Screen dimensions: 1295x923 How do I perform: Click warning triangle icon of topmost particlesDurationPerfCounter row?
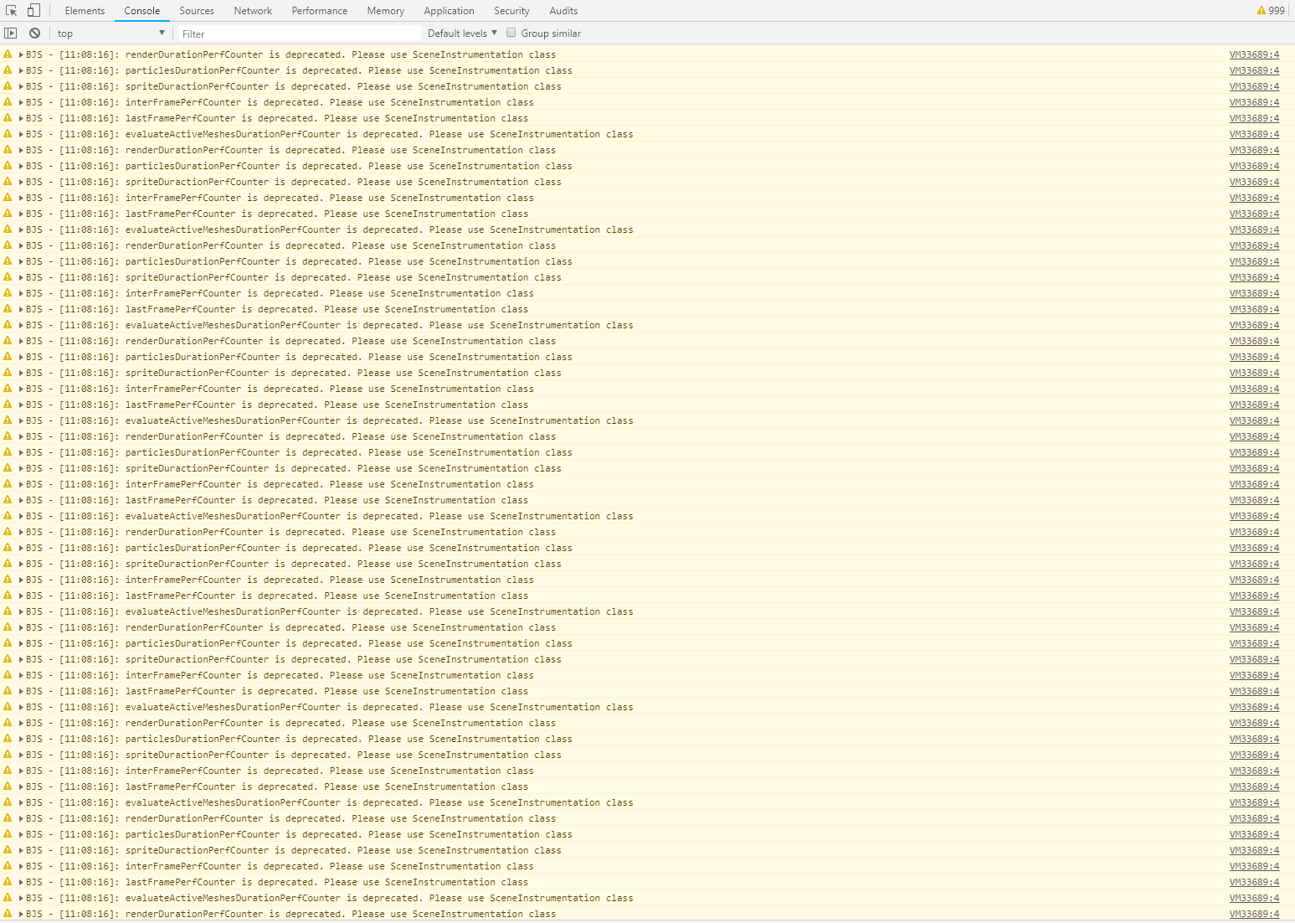8,70
